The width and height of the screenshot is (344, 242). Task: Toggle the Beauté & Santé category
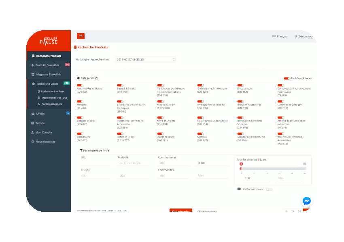(120, 85)
